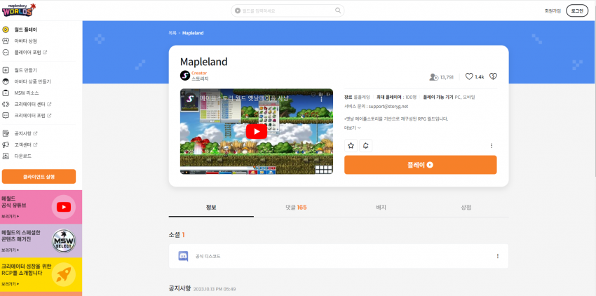Image resolution: width=596 pixels, height=296 pixels.
Task: Click the Mapleland world title
Action: click(x=204, y=62)
